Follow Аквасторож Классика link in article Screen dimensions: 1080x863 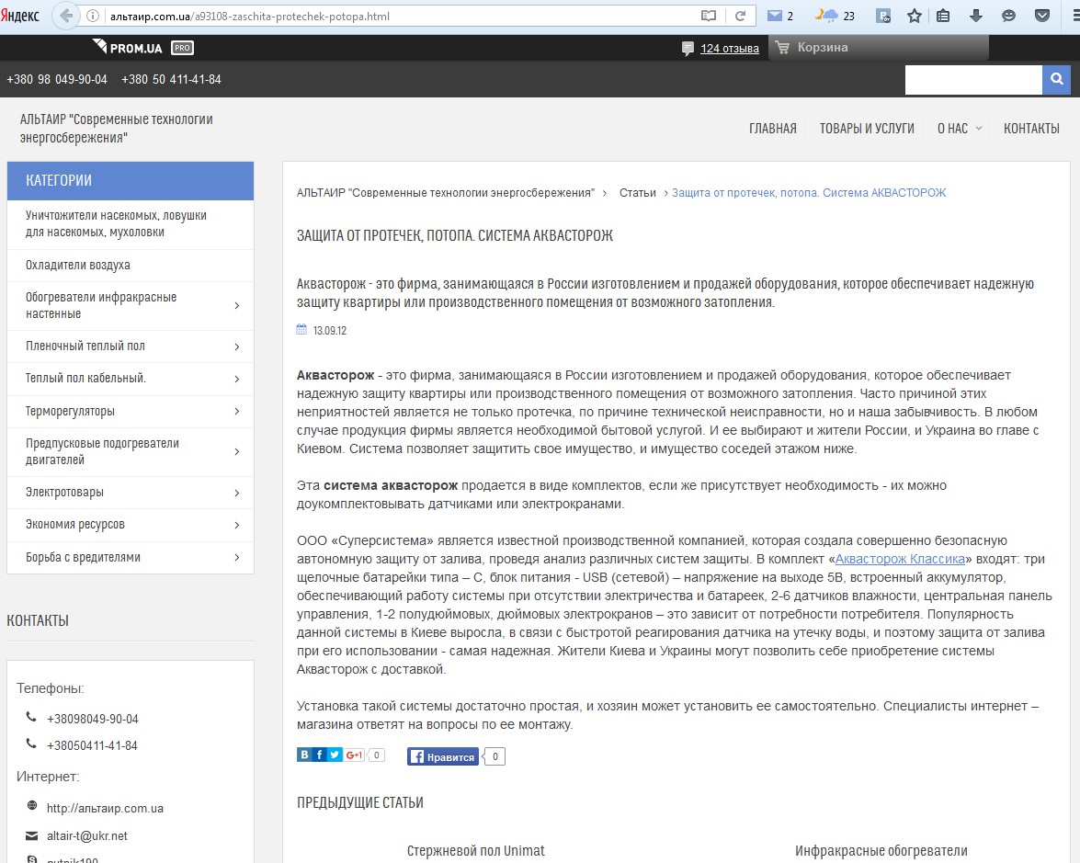pyautogui.click(x=900, y=559)
